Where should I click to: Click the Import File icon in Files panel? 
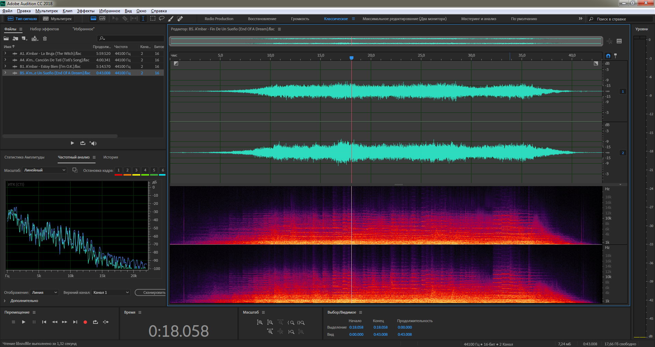click(x=15, y=39)
